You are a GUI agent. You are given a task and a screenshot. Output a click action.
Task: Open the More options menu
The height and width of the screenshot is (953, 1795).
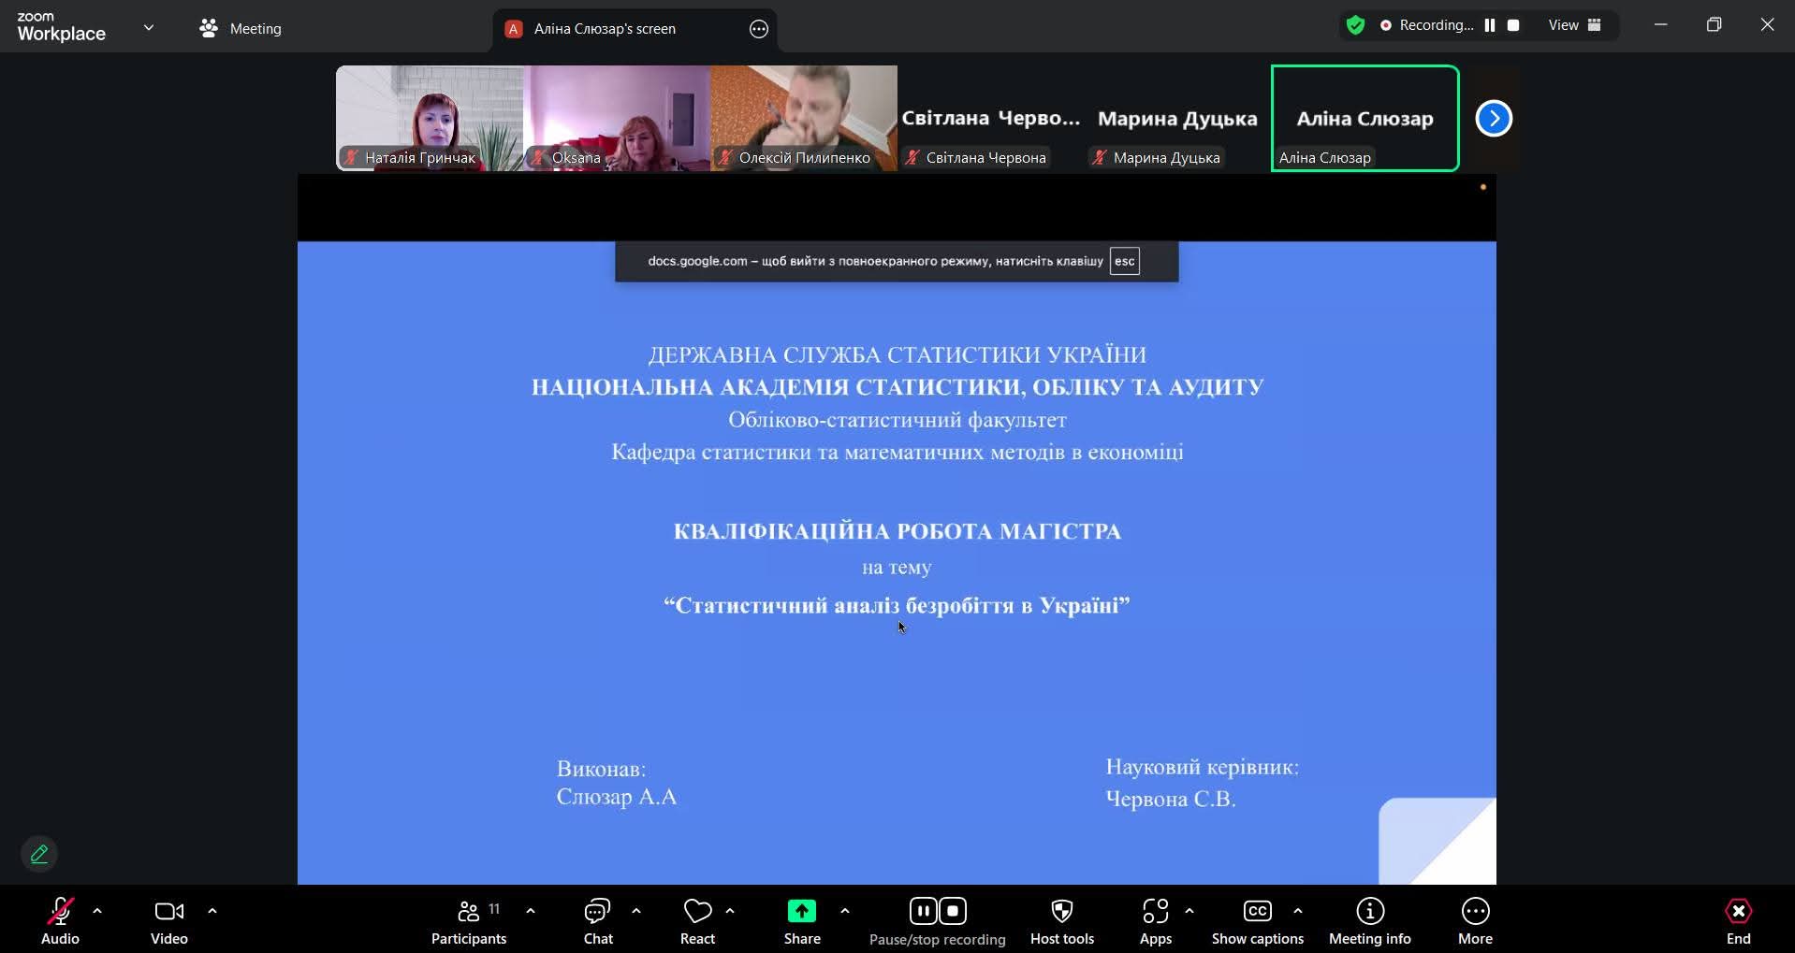[x=1475, y=921]
